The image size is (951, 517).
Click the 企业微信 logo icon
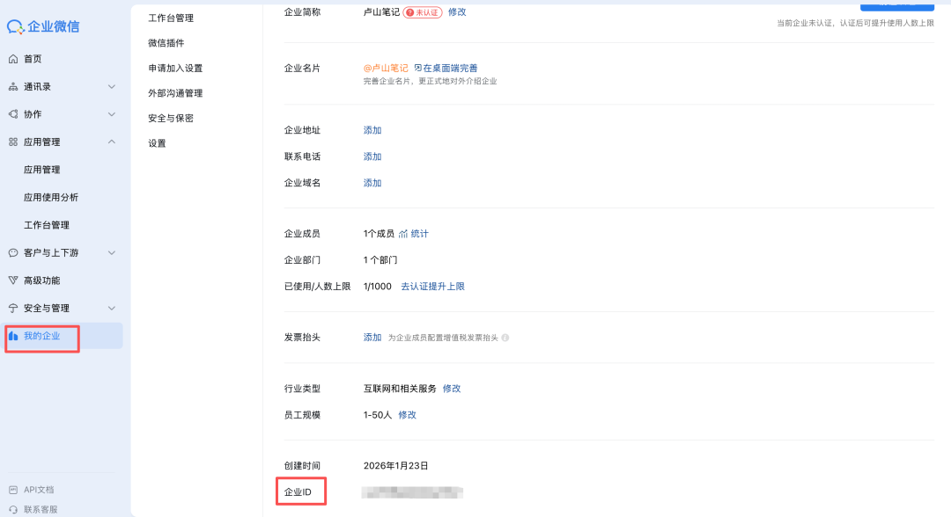tap(15, 26)
